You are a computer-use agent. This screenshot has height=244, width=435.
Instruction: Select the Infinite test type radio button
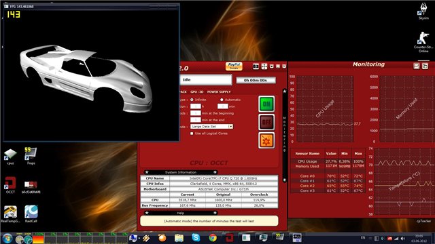[x=192, y=100]
